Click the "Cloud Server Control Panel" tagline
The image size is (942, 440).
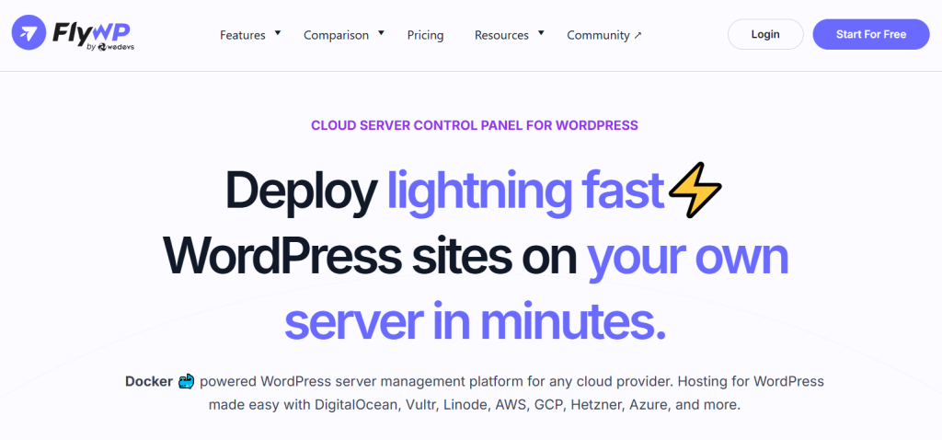pyautogui.click(x=474, y=125)
